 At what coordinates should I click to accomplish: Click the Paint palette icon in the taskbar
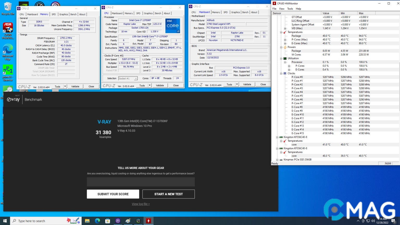click(128, 221)
